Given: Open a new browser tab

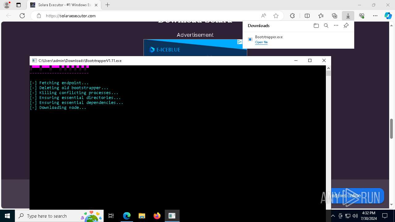Looking at the screenshot, I should click(x=107, y=5).
